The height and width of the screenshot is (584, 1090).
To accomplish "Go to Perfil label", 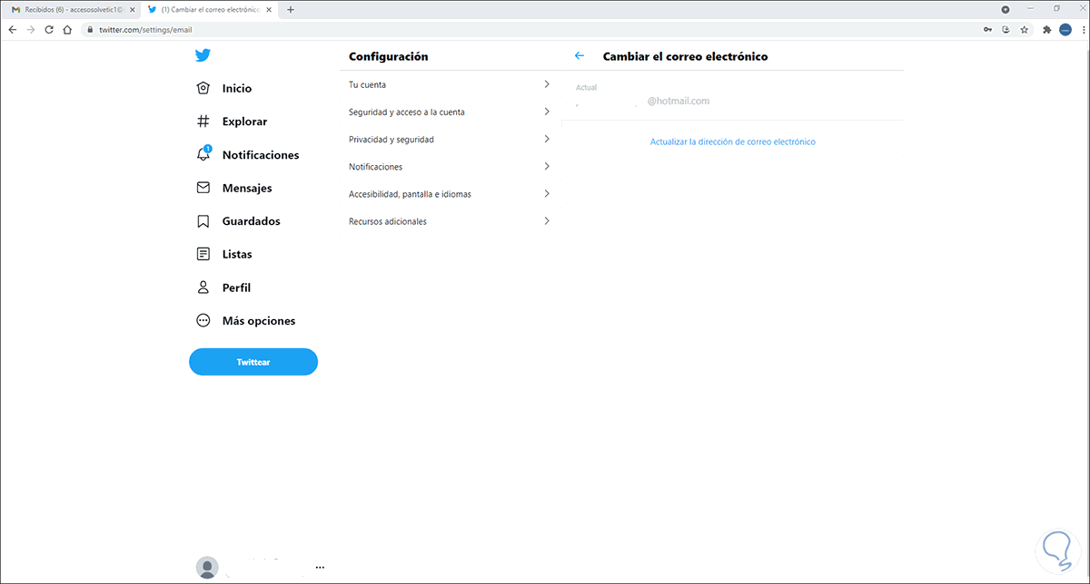I will pyautogui.click(x=236, y=287).
